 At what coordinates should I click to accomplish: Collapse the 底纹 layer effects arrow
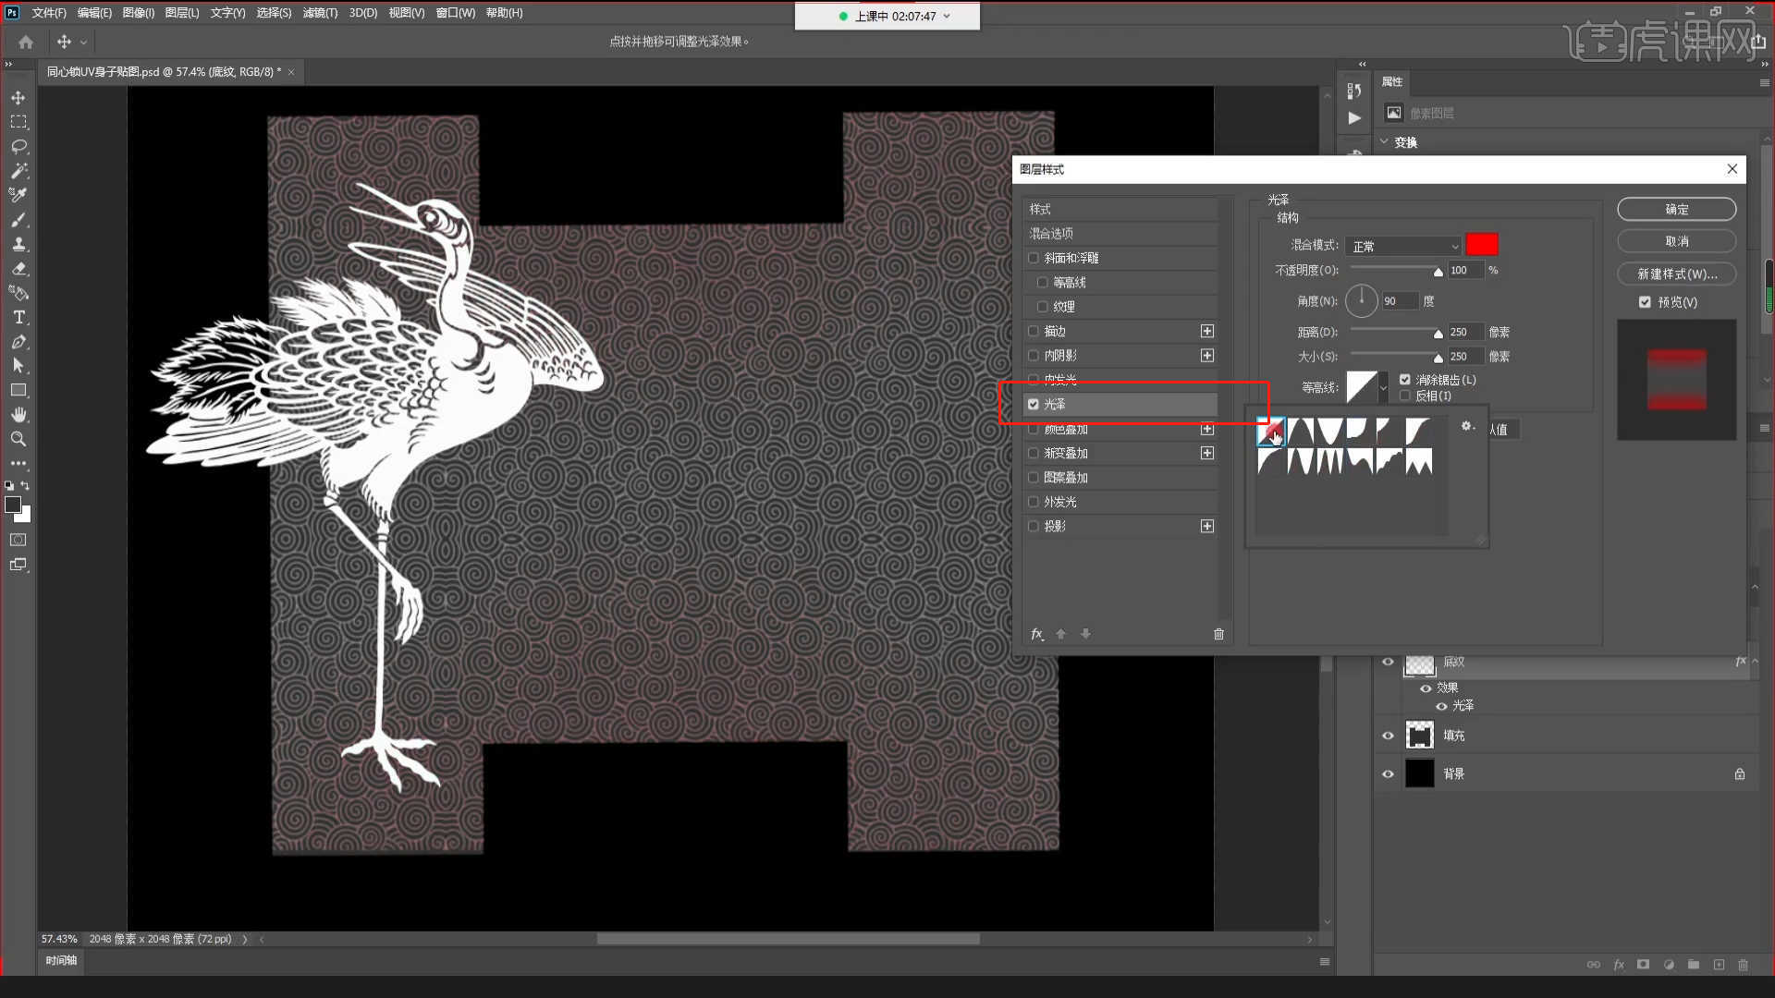(x=1755, y=662)
